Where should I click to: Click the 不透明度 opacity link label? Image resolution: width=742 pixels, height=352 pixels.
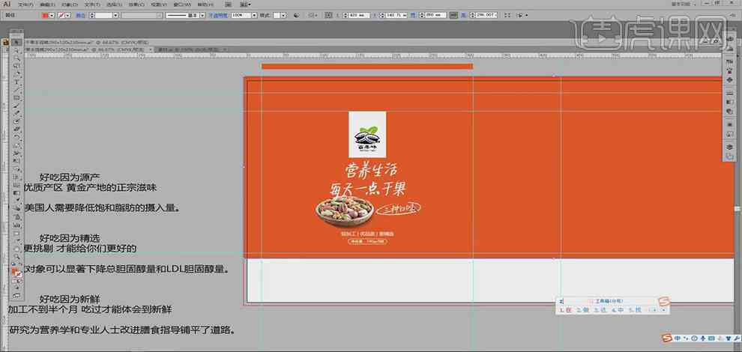pos(219,15)
